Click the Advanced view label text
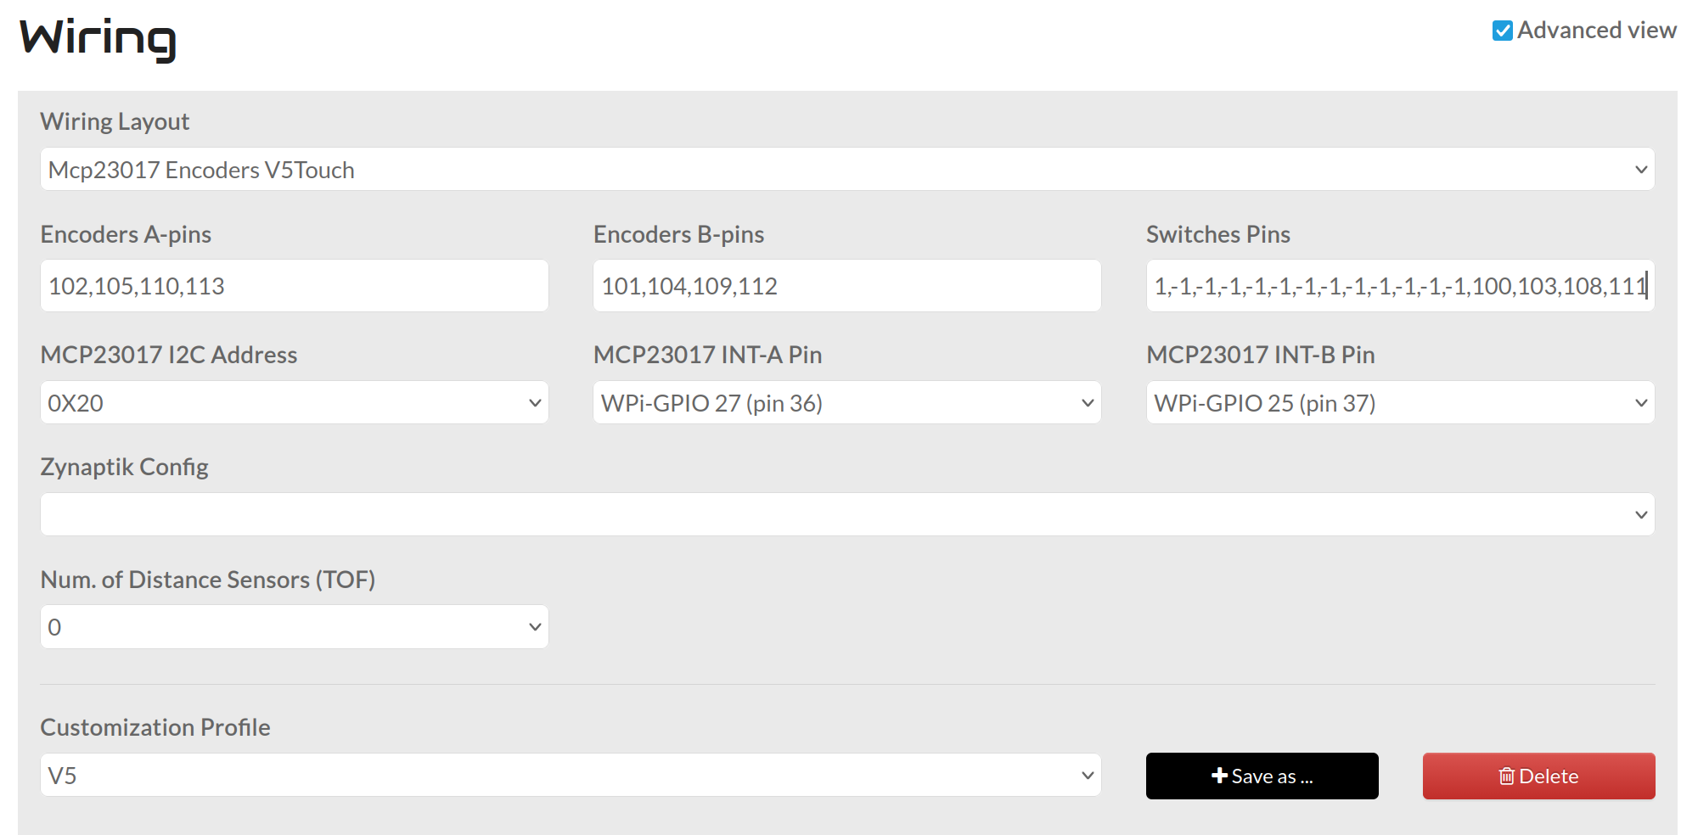The image size is (1698, 835). (1596, 31)
